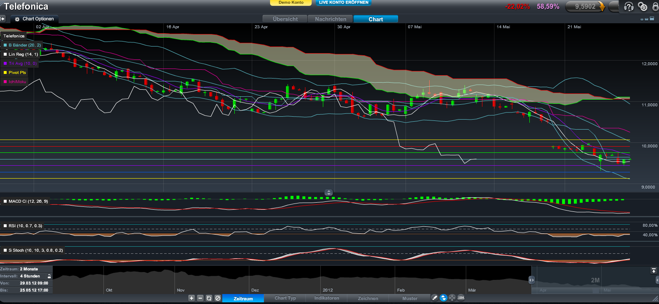Collapse the panel divider arrows below chart

(329, 192)
